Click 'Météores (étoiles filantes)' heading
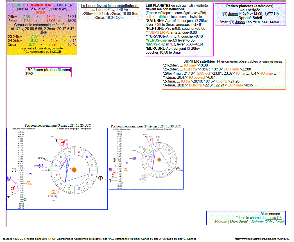This screenshot has width=294, height=242. tap(49, 70)
